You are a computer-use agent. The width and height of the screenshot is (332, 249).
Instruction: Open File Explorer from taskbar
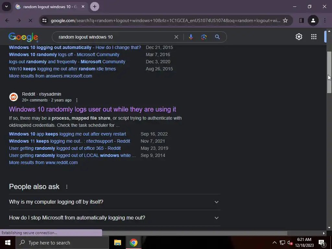click(x=117, y=243)
